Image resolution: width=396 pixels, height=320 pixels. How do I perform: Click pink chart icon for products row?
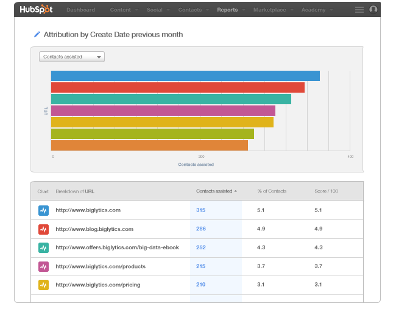(x=43, y=266)
